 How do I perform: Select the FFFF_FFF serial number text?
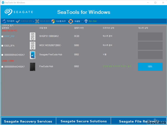[x=9, y=37]
